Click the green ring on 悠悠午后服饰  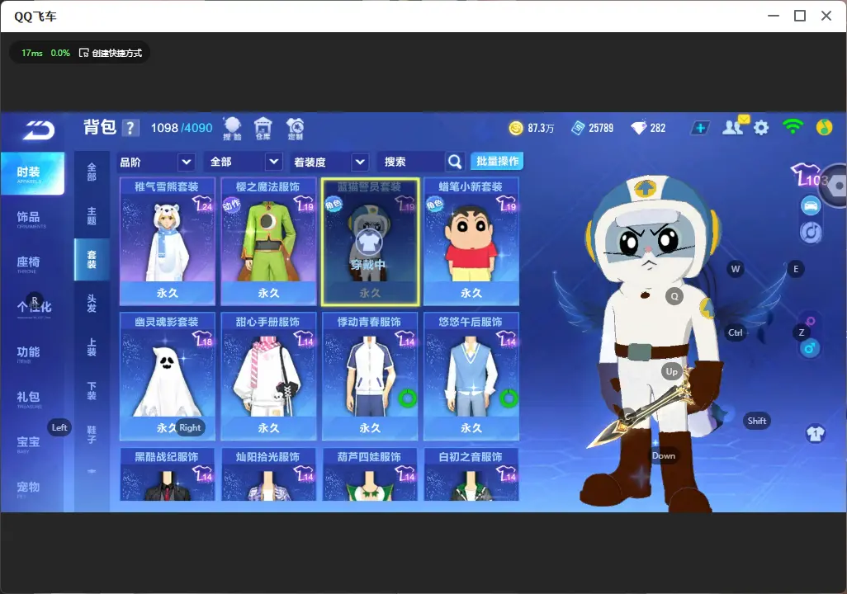pyautogui.click(x=509, y=398)
